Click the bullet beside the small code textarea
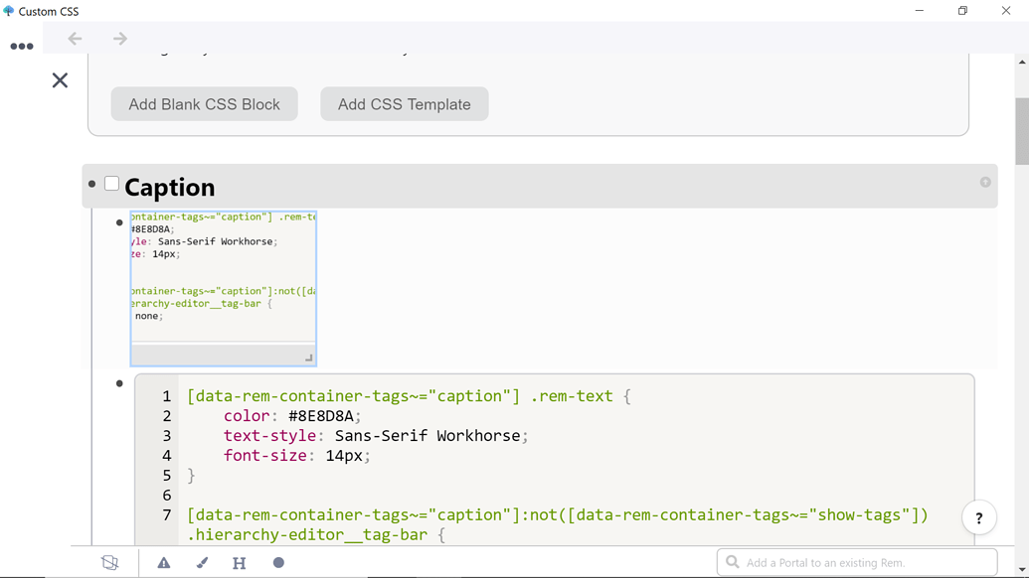Screen dimensions: 1029x578 120,222
